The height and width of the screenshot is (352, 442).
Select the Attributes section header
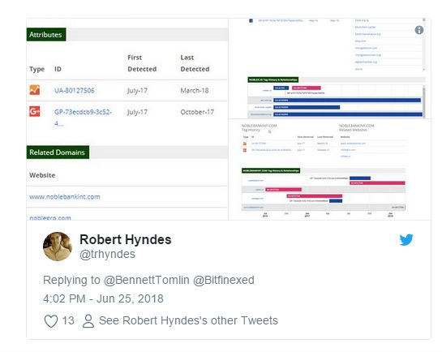(x=46, y=34)
